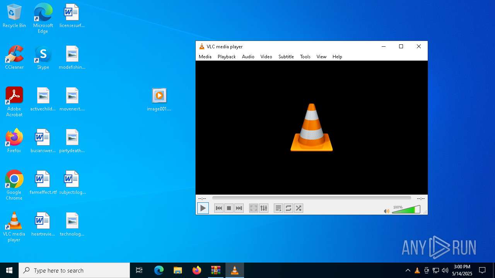Open the Windows Start menu
Image resolution: width=495 pixels, height=278 pixels.
coord(9,270)
